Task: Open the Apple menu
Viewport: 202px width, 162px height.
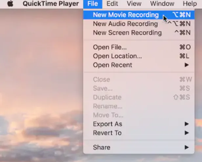Action: pyautogui.click(x=10, y=4)
